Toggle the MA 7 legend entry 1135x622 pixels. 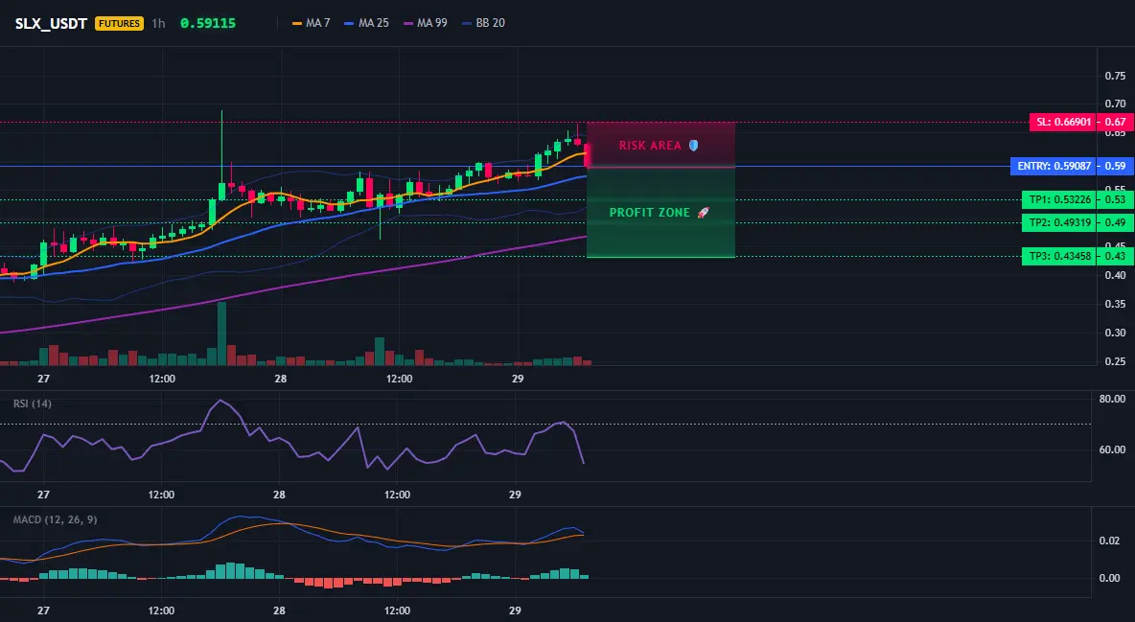click(312, 23)
